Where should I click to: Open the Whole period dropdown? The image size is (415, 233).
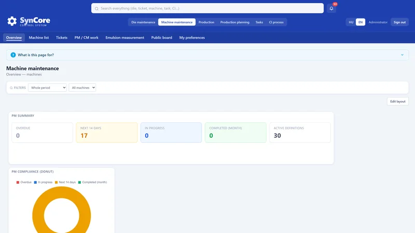tap(47, 88)
